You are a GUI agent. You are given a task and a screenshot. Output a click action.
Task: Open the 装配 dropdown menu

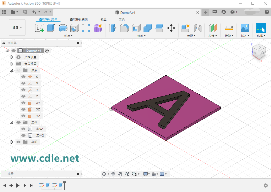point(191,36)
